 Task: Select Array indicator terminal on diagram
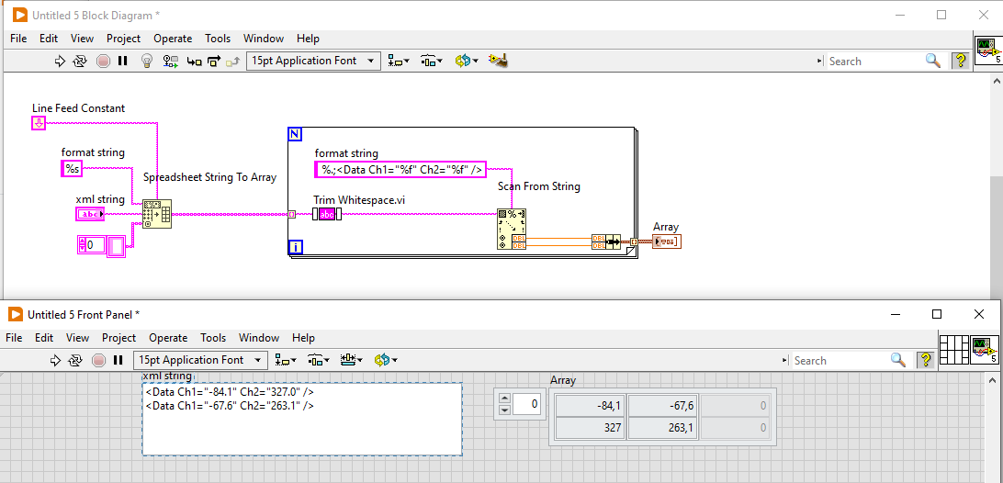click(667, 241)
